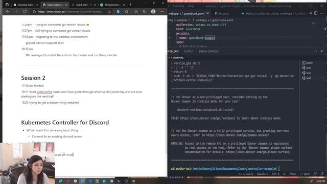Close the 'Using Docker' tab

point(124,5)
